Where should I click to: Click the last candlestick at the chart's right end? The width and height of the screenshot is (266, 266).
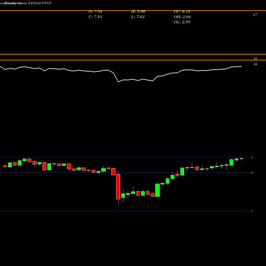click(242, 159)
